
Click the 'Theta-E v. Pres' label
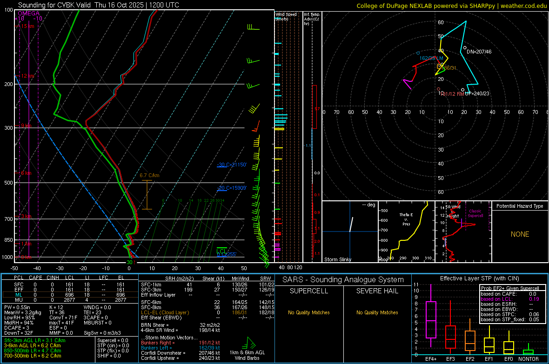[406, 219]
